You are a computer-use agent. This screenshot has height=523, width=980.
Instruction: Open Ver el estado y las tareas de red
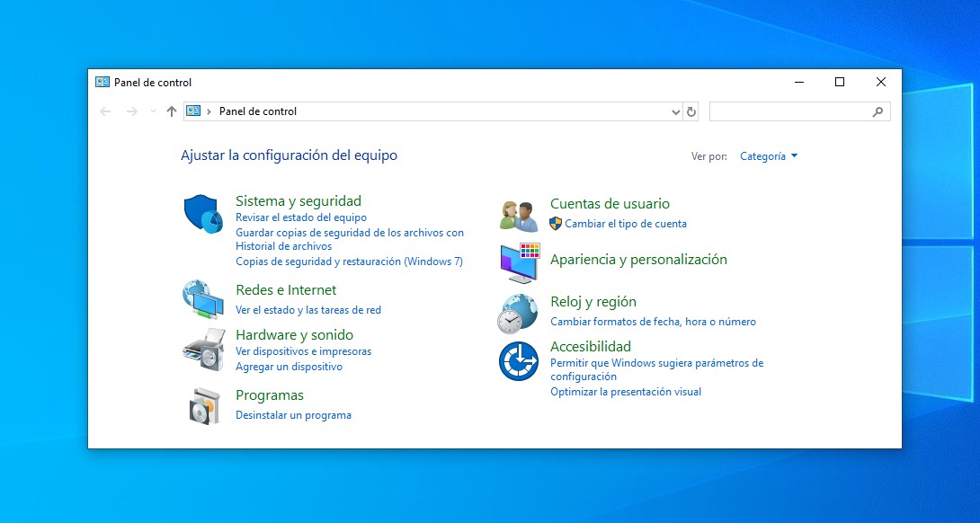(307, 309)
